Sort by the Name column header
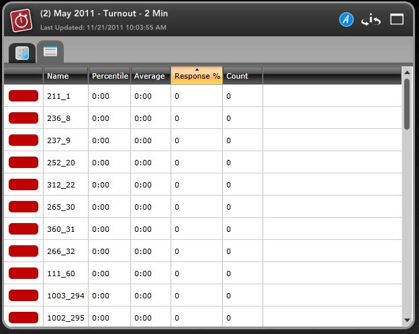Viewport: 419px width, 334px height. click(x=65, y=76)
